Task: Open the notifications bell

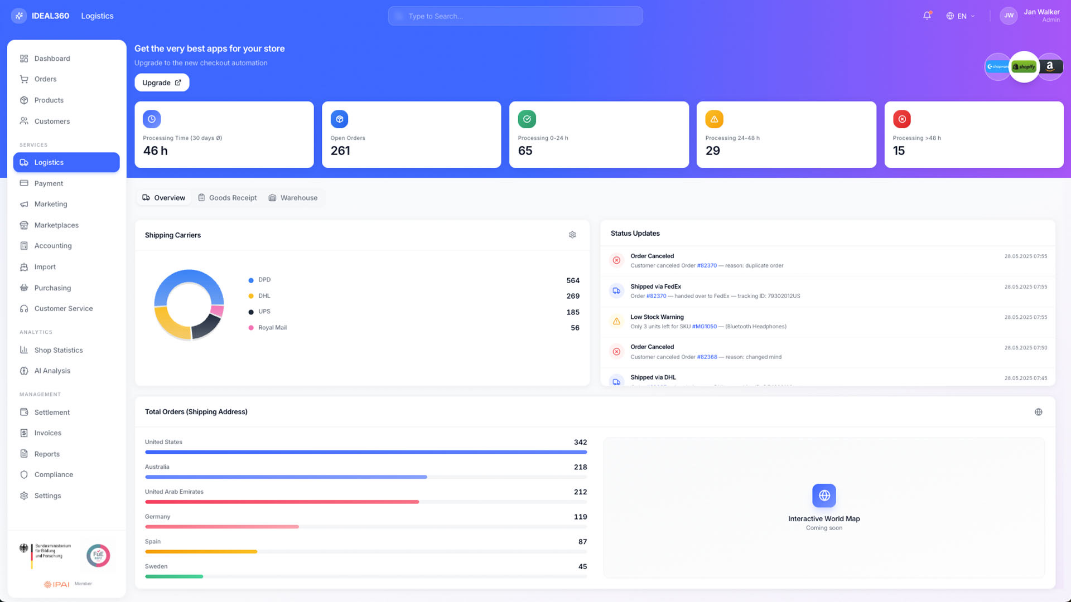Action: [x=927, y=16]
